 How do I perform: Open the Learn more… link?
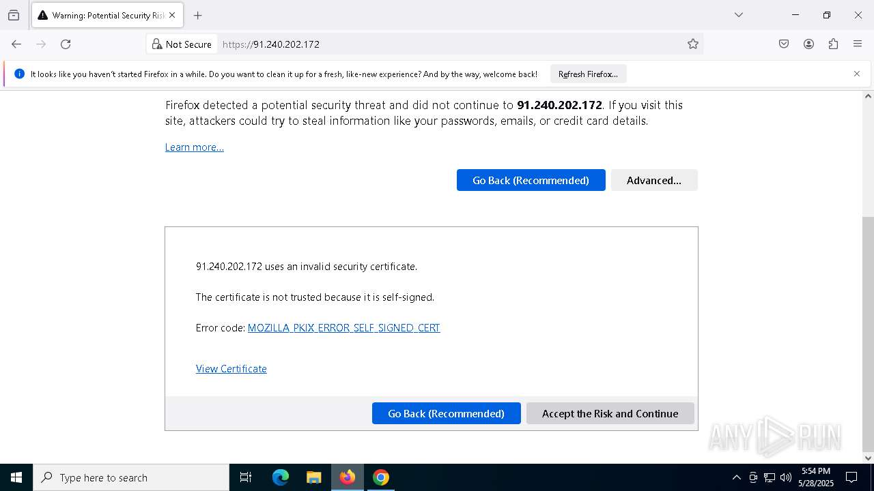(195, 147)
